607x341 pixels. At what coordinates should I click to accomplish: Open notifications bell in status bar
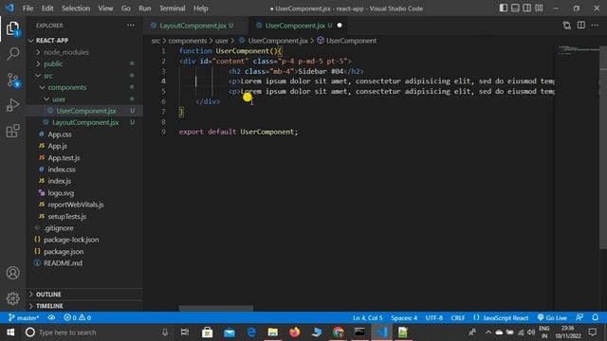pyautogui.click(x=596, y=317)
